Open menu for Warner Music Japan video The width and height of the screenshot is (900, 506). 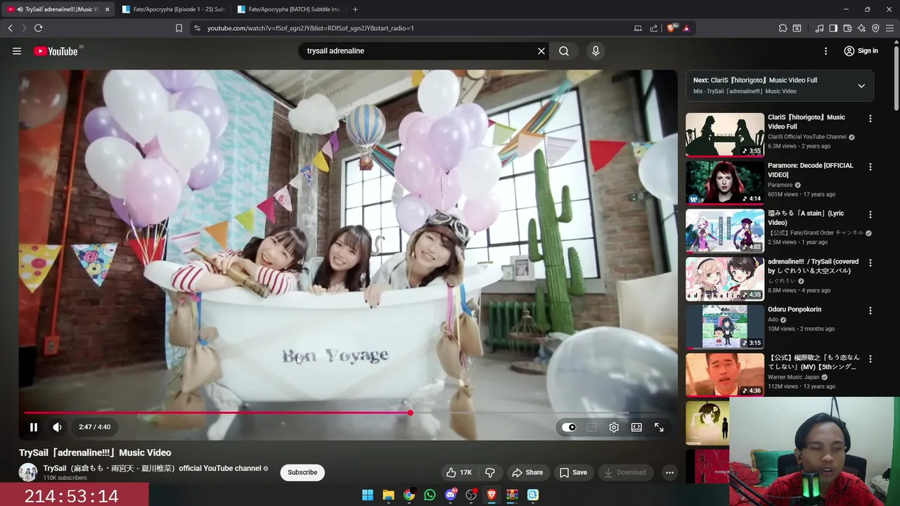tap(870, 359)
